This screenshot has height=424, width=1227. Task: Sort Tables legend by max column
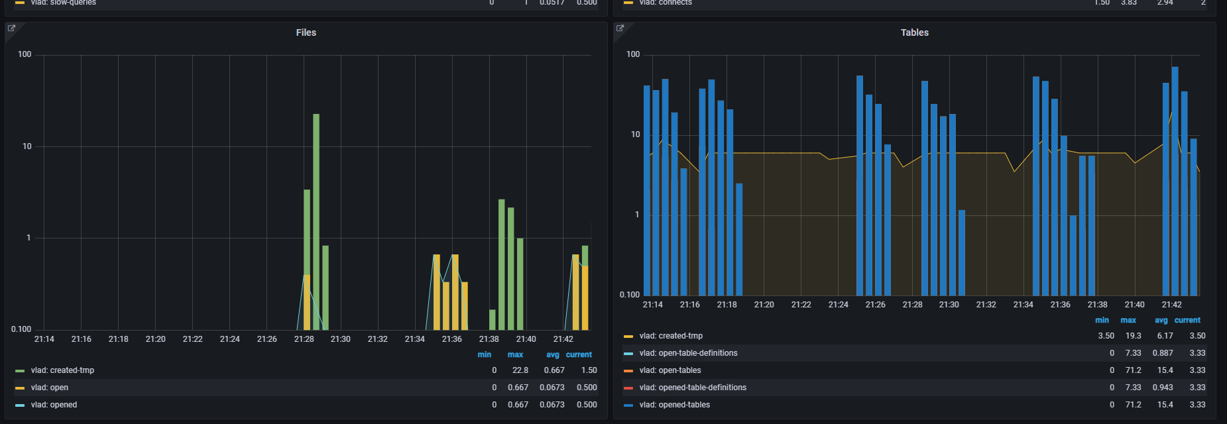[1128, 320]
